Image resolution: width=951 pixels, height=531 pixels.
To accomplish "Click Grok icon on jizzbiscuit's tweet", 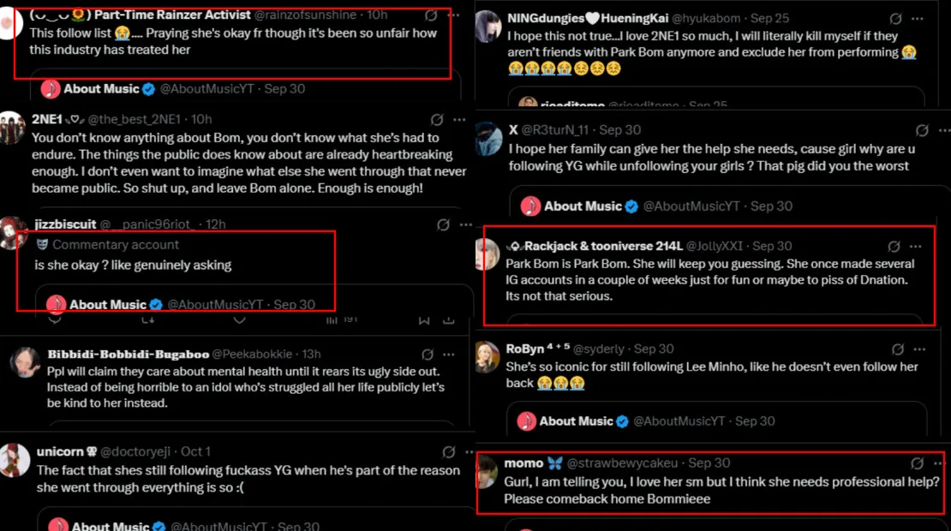I will tap(443, 225).
